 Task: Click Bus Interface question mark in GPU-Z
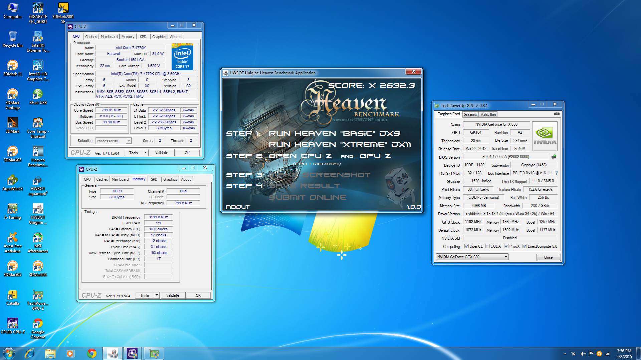pos(557,173)
